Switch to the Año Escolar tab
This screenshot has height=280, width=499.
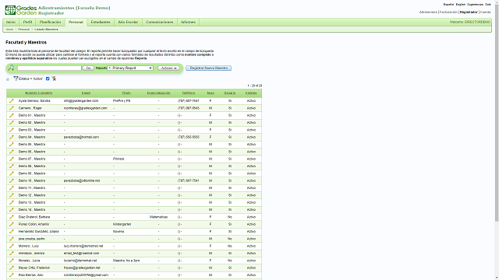[128, 22]
